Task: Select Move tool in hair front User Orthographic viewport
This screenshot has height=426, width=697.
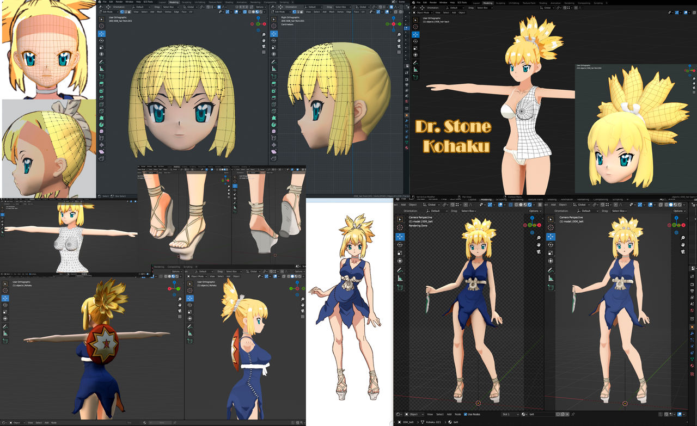Action: tap(102, 34)
